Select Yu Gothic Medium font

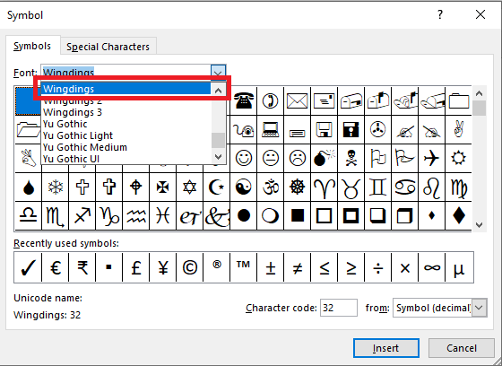(x=125, y=147)
